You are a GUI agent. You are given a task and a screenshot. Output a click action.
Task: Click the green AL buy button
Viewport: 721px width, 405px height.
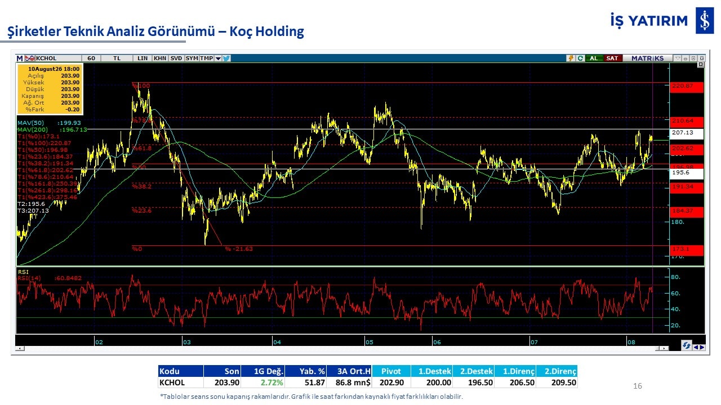594,58
